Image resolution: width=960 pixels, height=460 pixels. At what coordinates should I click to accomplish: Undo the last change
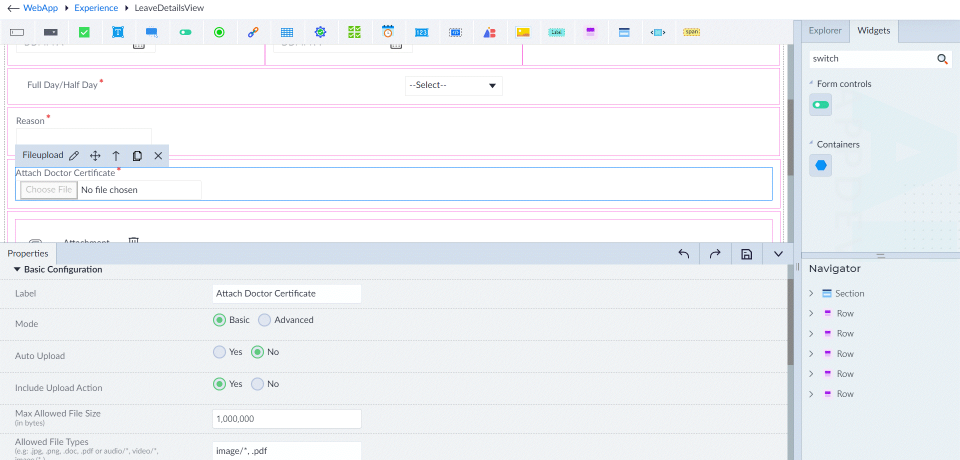pyautogui.click(x=683, y=254)
